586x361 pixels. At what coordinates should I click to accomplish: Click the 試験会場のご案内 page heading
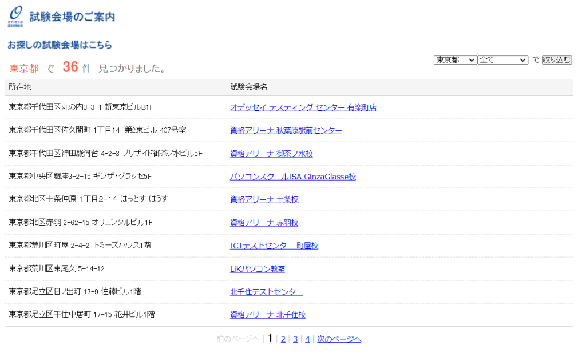[x=73, y=17]
